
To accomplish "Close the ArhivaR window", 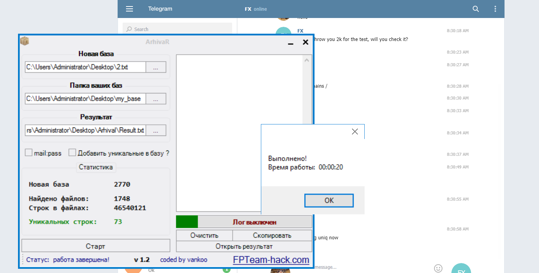I will click(305, 42).
